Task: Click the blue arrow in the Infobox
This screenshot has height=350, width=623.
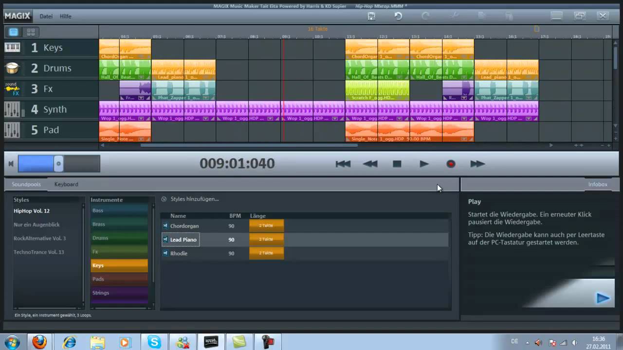Action: click(603, 298)
